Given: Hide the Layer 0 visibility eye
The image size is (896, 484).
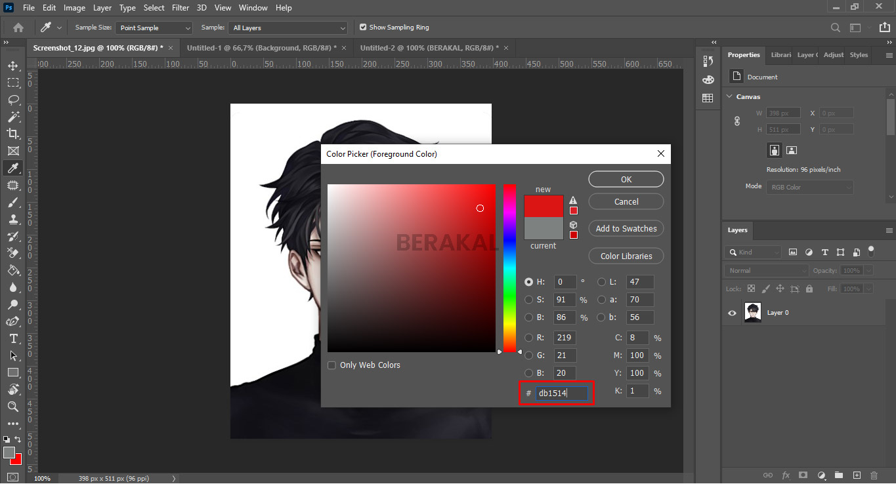Looking at the screenshot, I should 731,312.
